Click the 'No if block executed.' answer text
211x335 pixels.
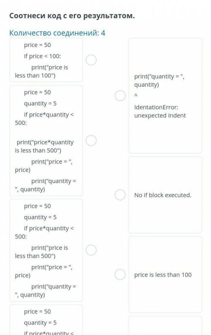[x=162, y=195]
